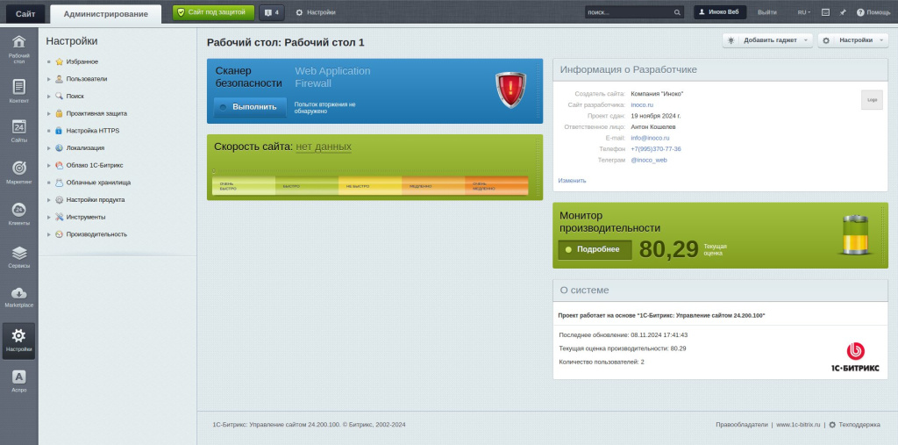Open the Контент sidebar section

click(x=19, y=91)
